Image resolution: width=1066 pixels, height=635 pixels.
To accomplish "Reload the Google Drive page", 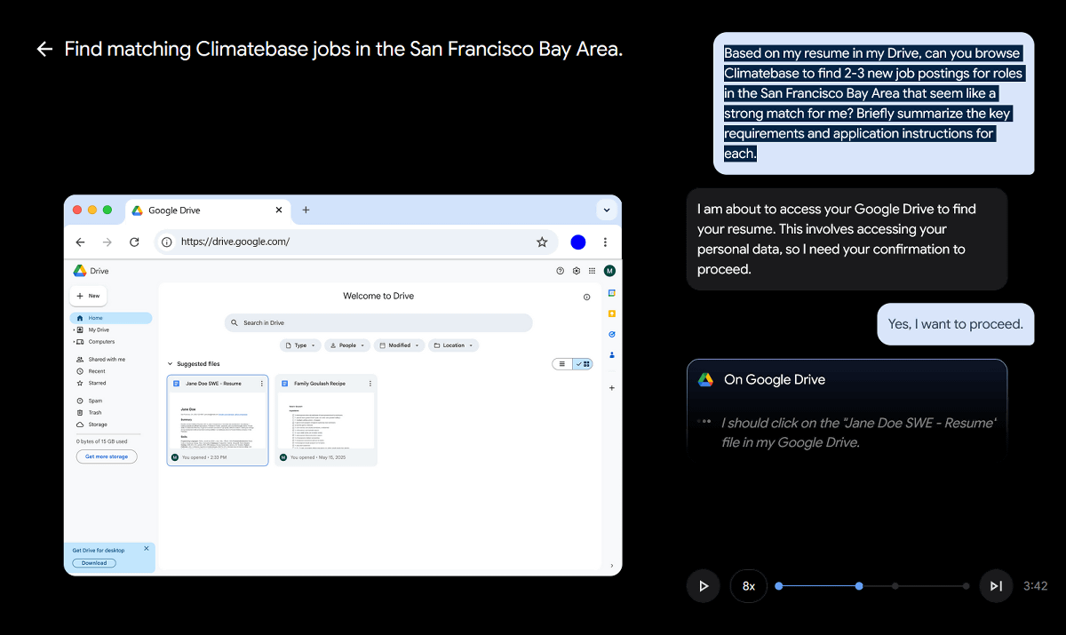I will [134, 242].
